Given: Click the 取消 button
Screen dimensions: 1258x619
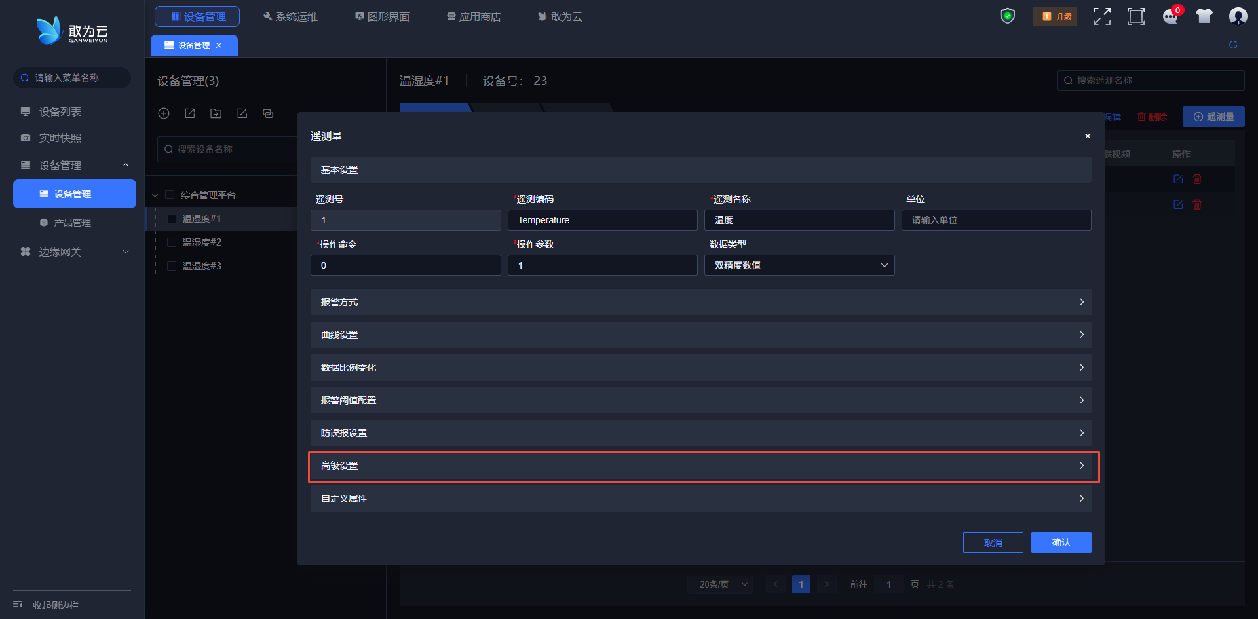Looking at the screenshot, I should [x=993, y=542].
